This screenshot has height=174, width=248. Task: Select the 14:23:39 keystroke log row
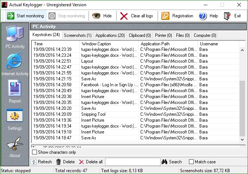[x=135, y=49]
